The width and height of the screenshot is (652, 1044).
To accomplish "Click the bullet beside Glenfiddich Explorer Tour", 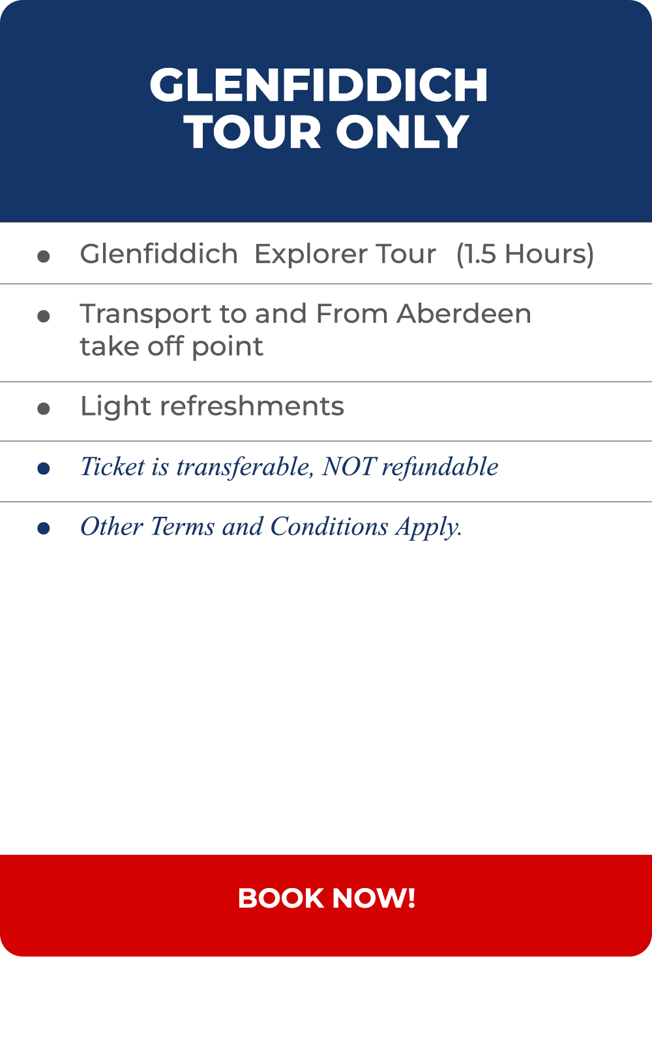I will [x=44, y=256].
